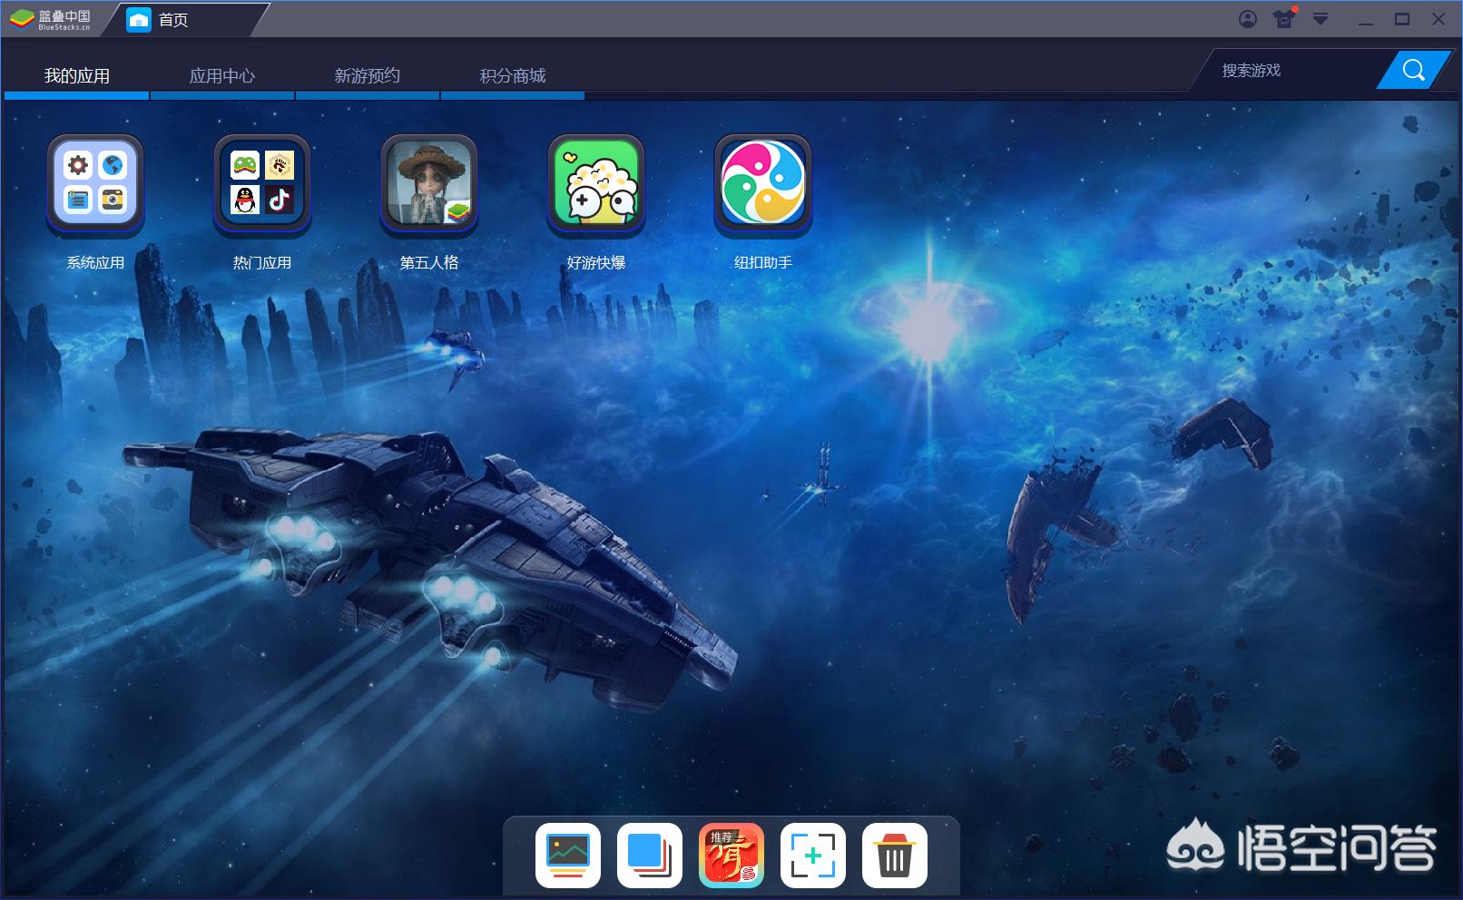Switch to the 应用中心 tab
This screenshot has height=900, width=1463.
[222, 76]
